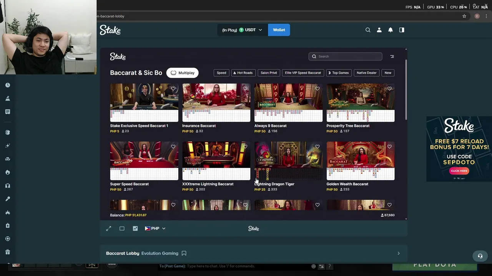Select the Salon Privé filter tab
The width and height of the screenshot is (492, 276).
pos(269,73)
